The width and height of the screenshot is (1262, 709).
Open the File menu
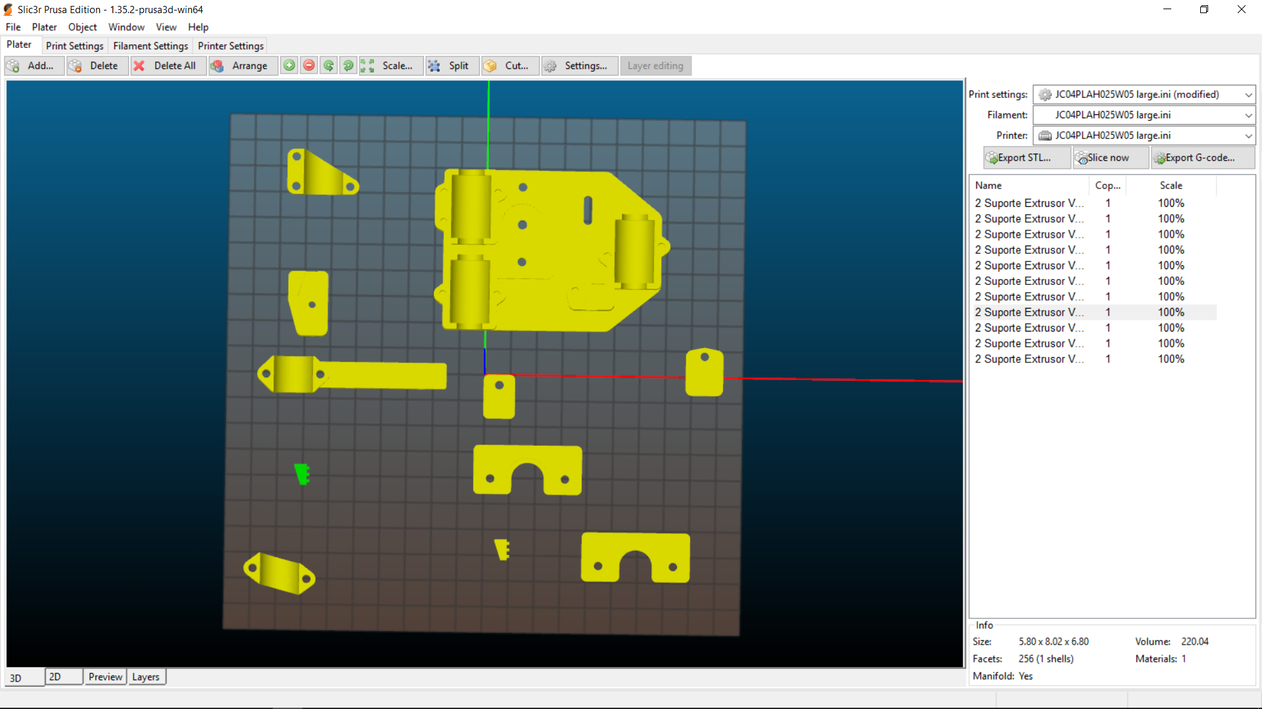(x=13, y=27)
